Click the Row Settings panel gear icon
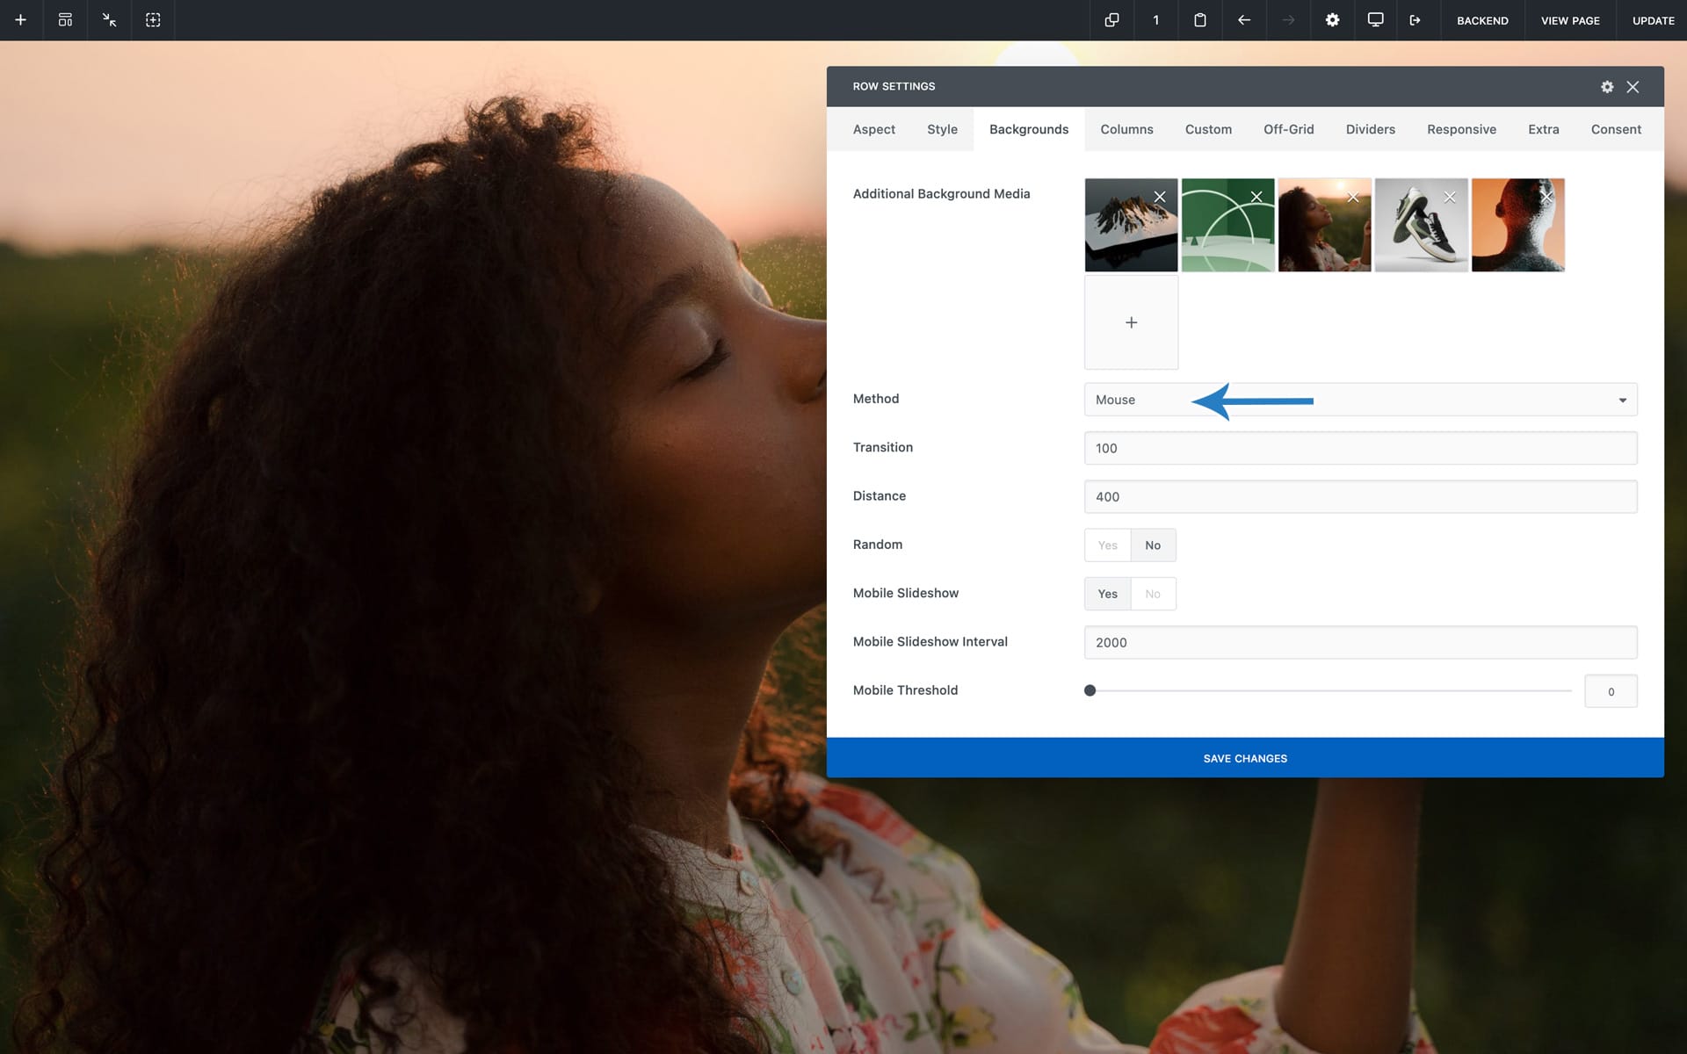Image resolution: width=1687 pixels, height=1054 pixels. [1606, 87]
